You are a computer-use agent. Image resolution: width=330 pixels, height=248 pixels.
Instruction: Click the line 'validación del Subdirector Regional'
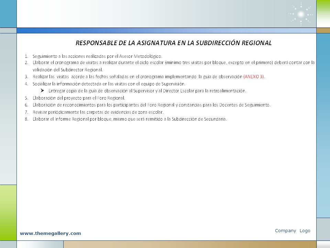[x=68, y=70]
